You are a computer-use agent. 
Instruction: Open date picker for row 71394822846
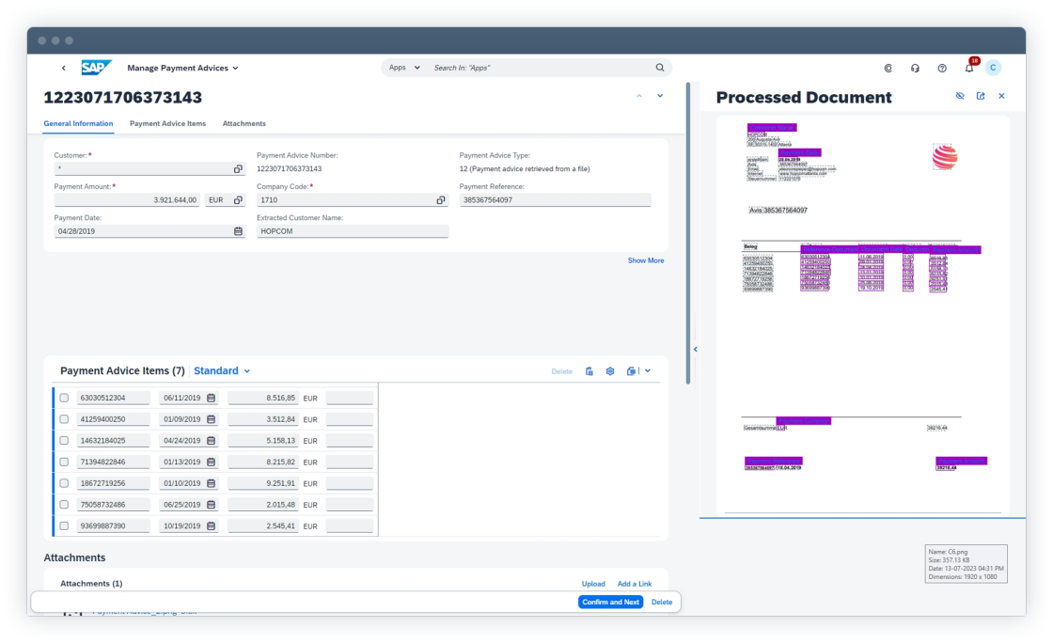pos(211,463)
